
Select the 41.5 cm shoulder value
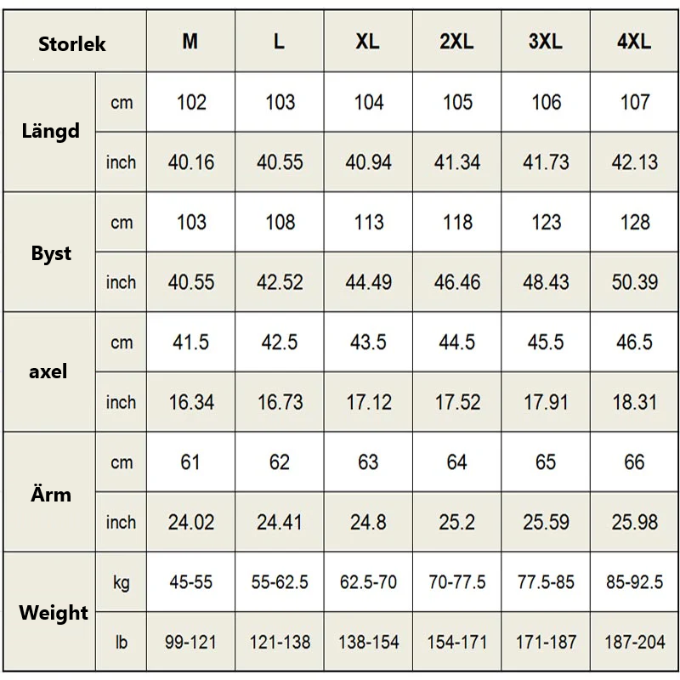tap(190, 342)
